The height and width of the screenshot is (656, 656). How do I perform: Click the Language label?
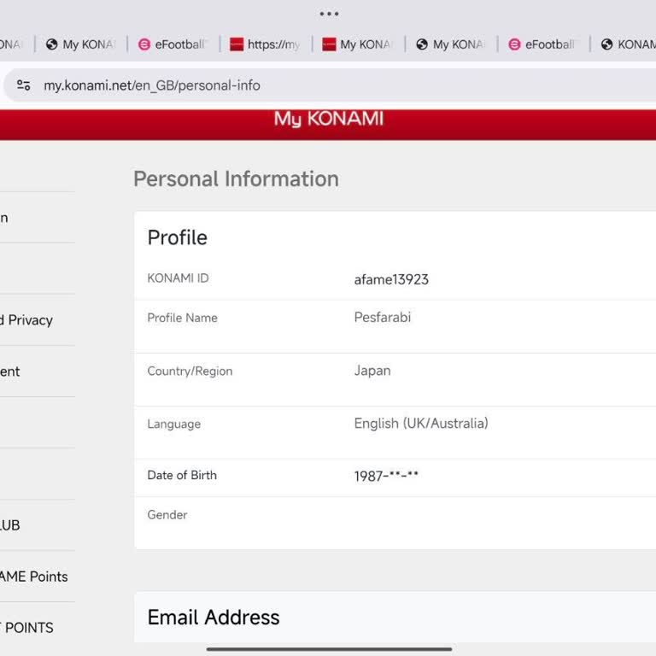173,424
